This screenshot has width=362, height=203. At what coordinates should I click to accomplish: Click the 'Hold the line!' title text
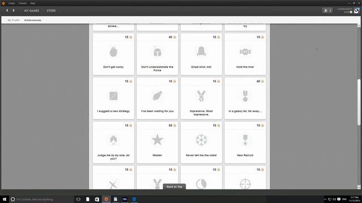[245, 67]
